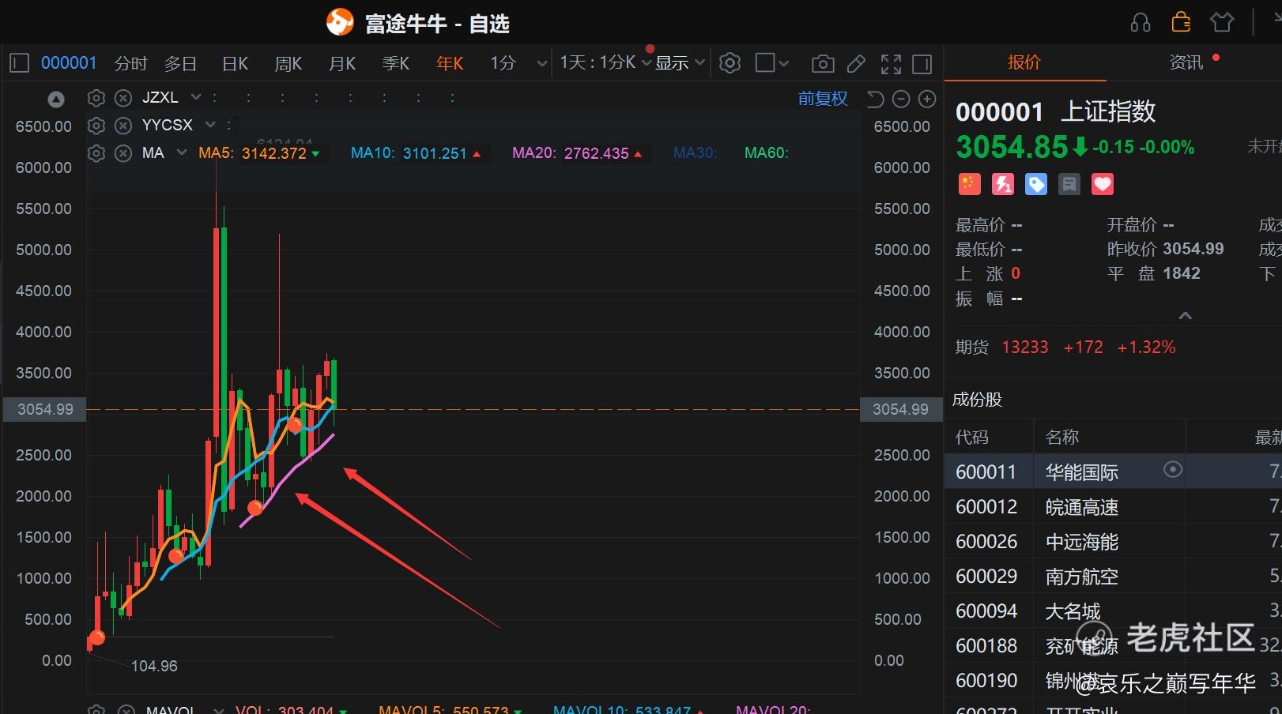This screenshot has height=714, width=1282.
Task: Zoom out chart with minus circle
Action: (x=901, y=99)
